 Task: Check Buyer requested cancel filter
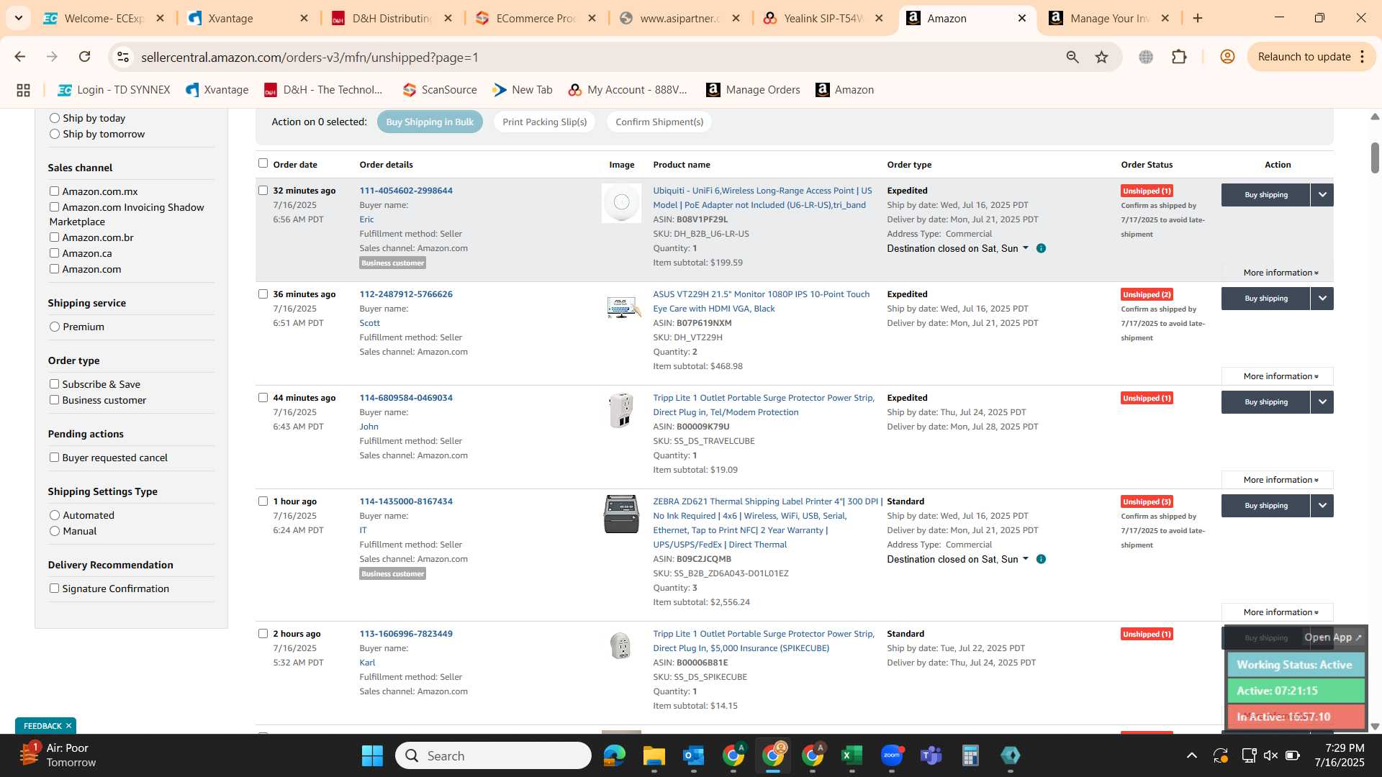(54, 457)
